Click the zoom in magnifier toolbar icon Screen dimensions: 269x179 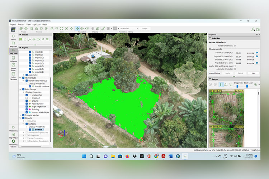tap(52, 28)
